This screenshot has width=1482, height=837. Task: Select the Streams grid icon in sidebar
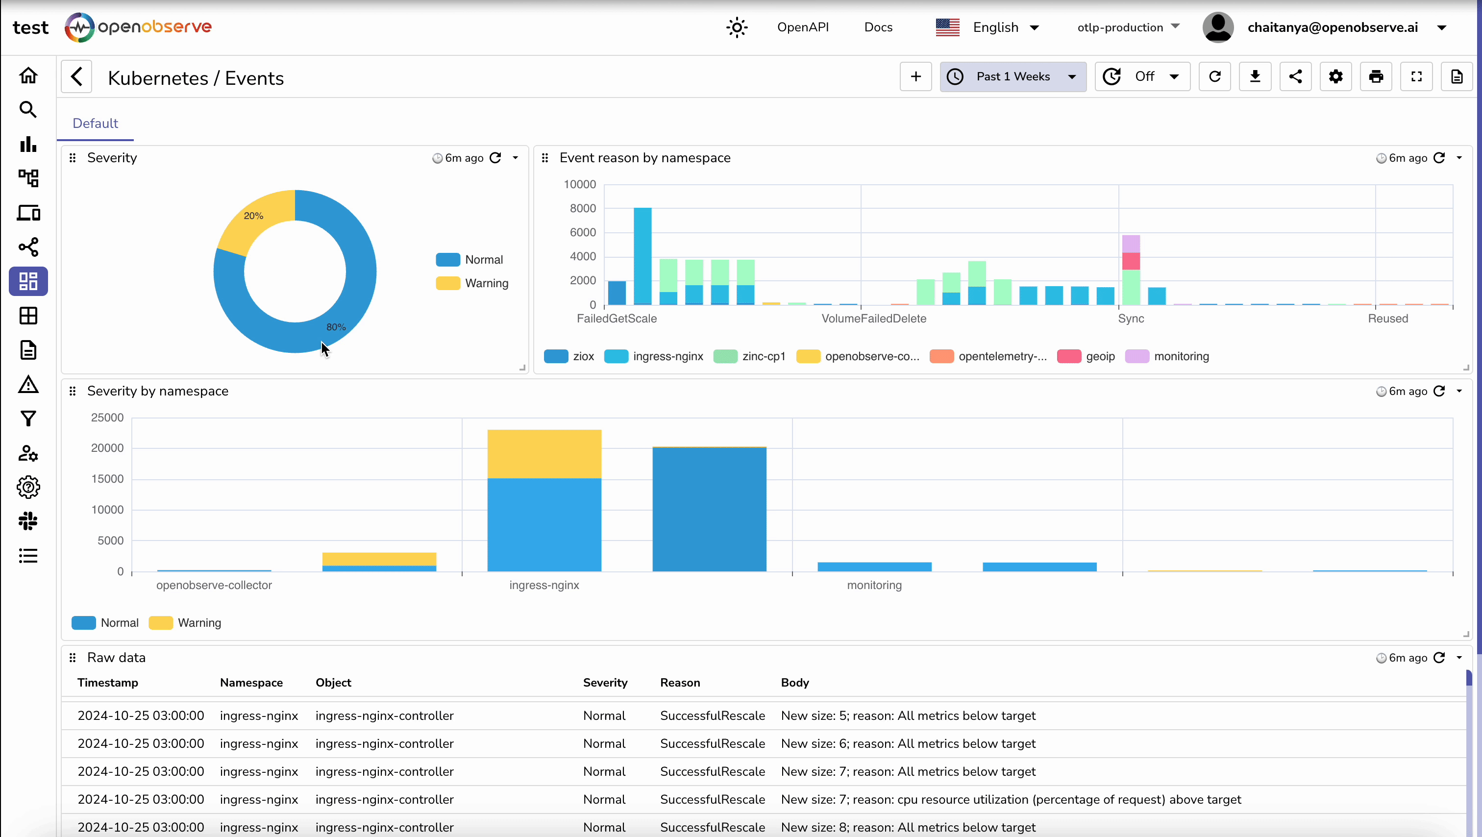click(27, 316)
